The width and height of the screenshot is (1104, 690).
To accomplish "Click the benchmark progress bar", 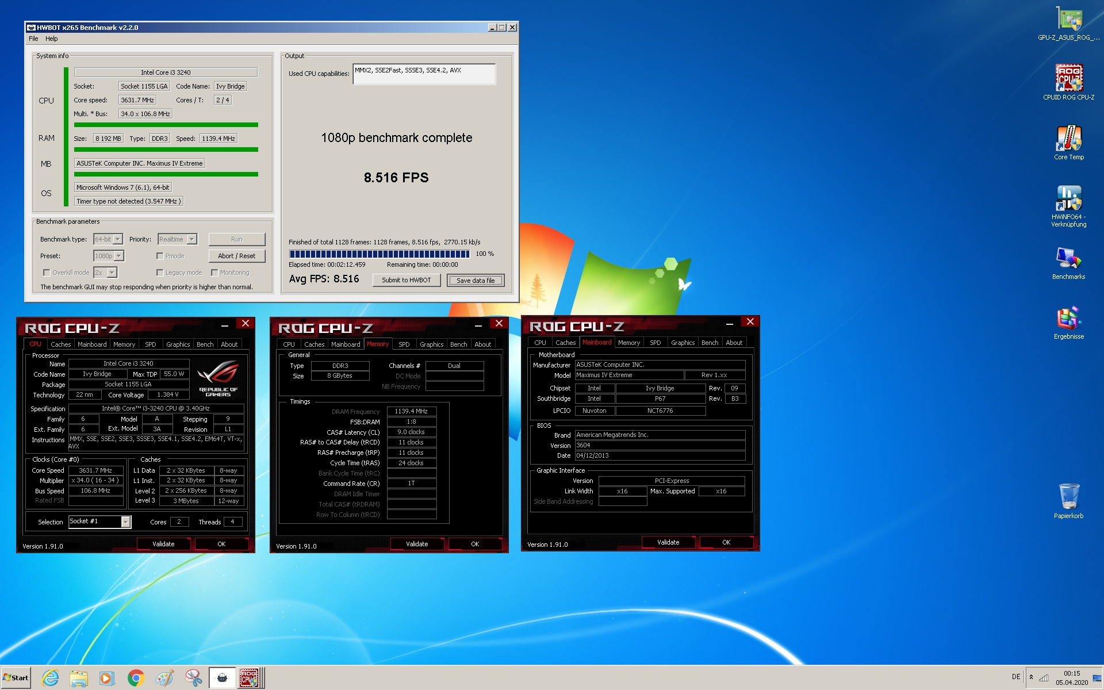I will pos(379,254).
